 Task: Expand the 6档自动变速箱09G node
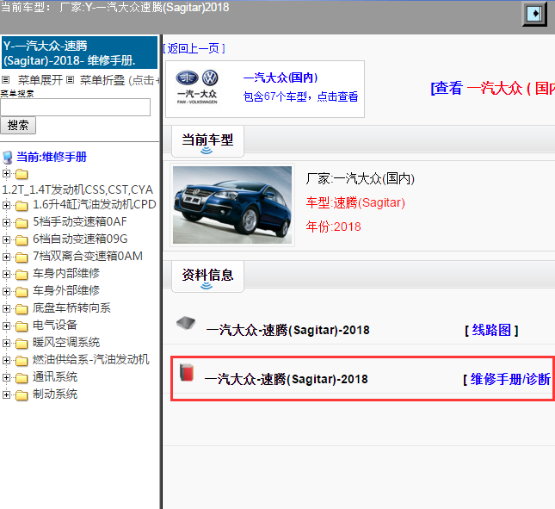(x=6, y=239)
